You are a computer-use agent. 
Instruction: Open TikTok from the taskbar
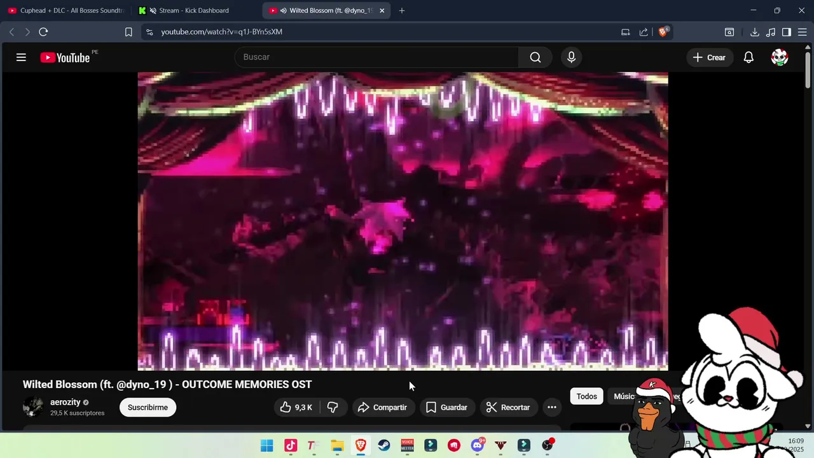291,445
